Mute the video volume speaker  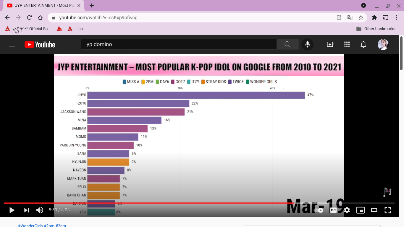(x=40, y=210)
